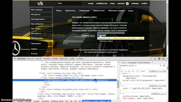
Task: Open the 24308576.css:2 source link
Action: tap(159, 94)
